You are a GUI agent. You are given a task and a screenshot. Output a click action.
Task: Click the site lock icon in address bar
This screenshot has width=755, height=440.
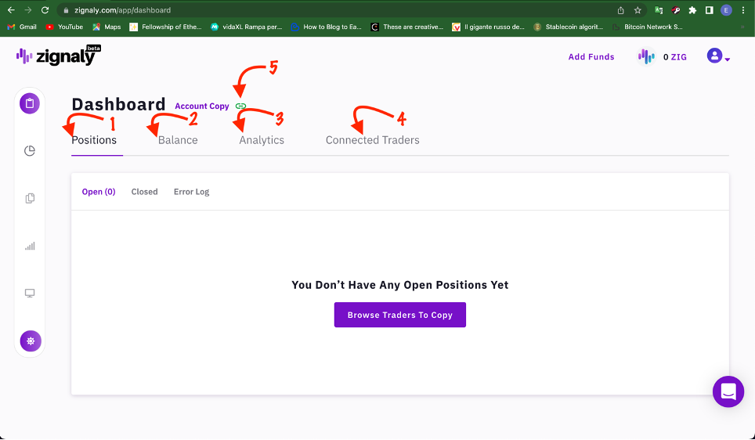click(x=67, y=10)
